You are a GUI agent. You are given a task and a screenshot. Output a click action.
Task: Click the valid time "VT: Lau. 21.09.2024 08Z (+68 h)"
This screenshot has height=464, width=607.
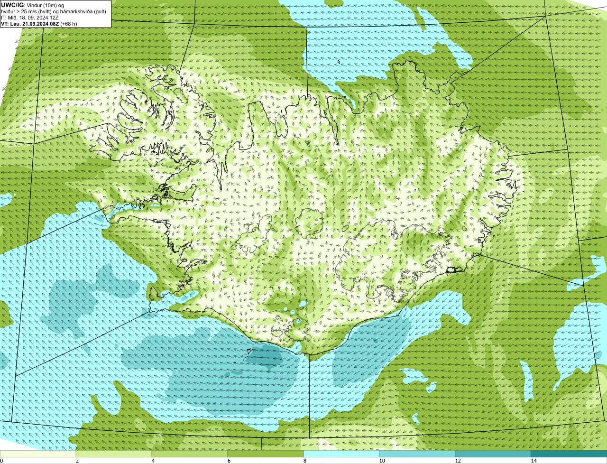(x=39, y=23)
